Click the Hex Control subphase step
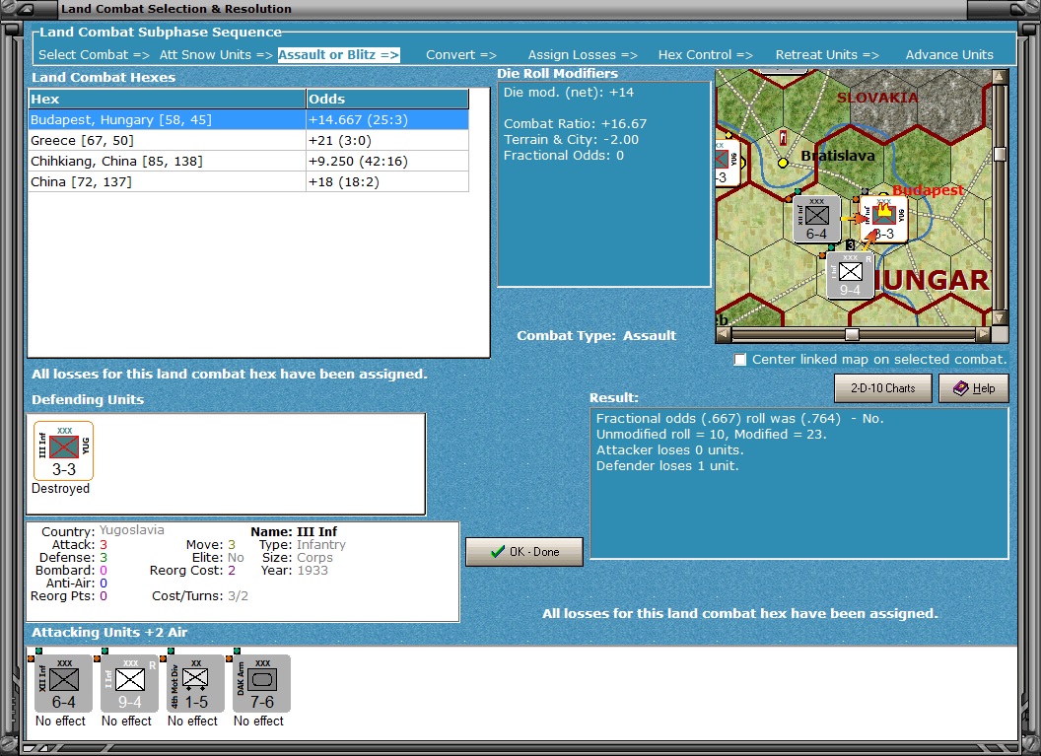The height and width of the screenshot is (756, 1041). click(706, 55)
